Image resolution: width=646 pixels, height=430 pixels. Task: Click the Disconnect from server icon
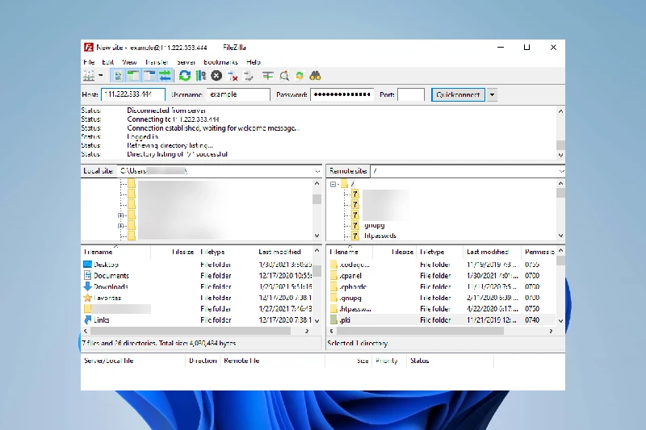pyautogui.click(x=233, y=76)
